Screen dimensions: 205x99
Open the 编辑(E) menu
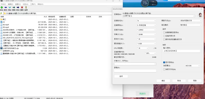(11, 4)
